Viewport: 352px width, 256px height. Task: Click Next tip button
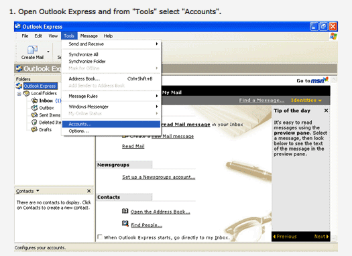321,237
